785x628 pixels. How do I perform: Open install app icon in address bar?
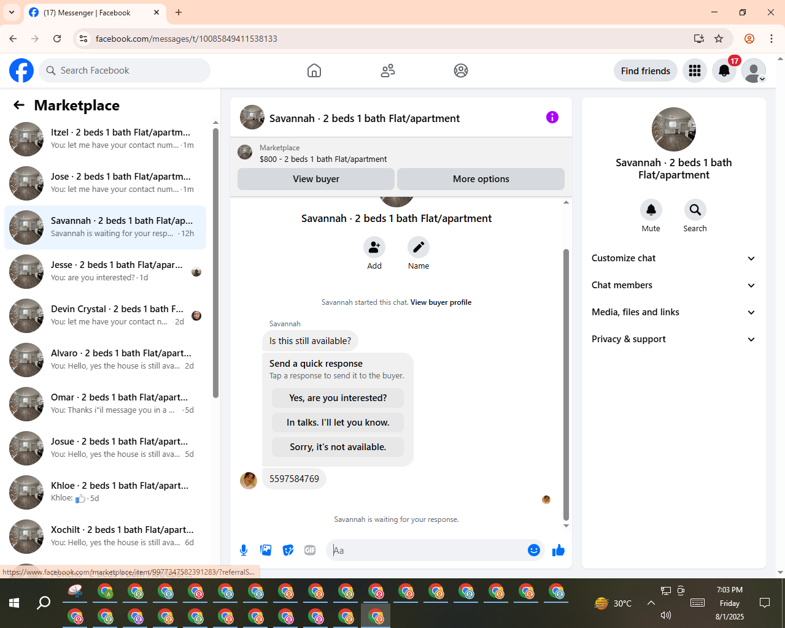click(699, 39)
